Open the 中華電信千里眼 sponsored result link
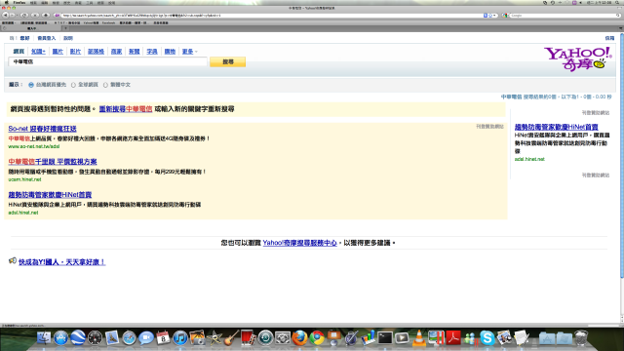Image resolution: width=624 pixels, height=351 pixels. point(53,162)
